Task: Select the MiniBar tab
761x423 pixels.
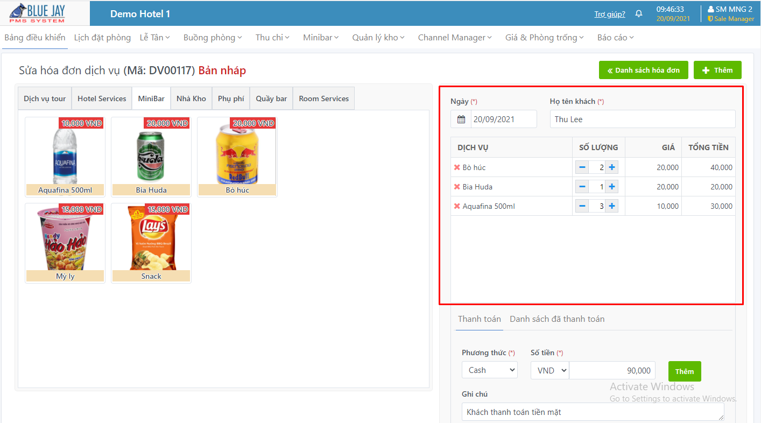Action: pos(151,98)
